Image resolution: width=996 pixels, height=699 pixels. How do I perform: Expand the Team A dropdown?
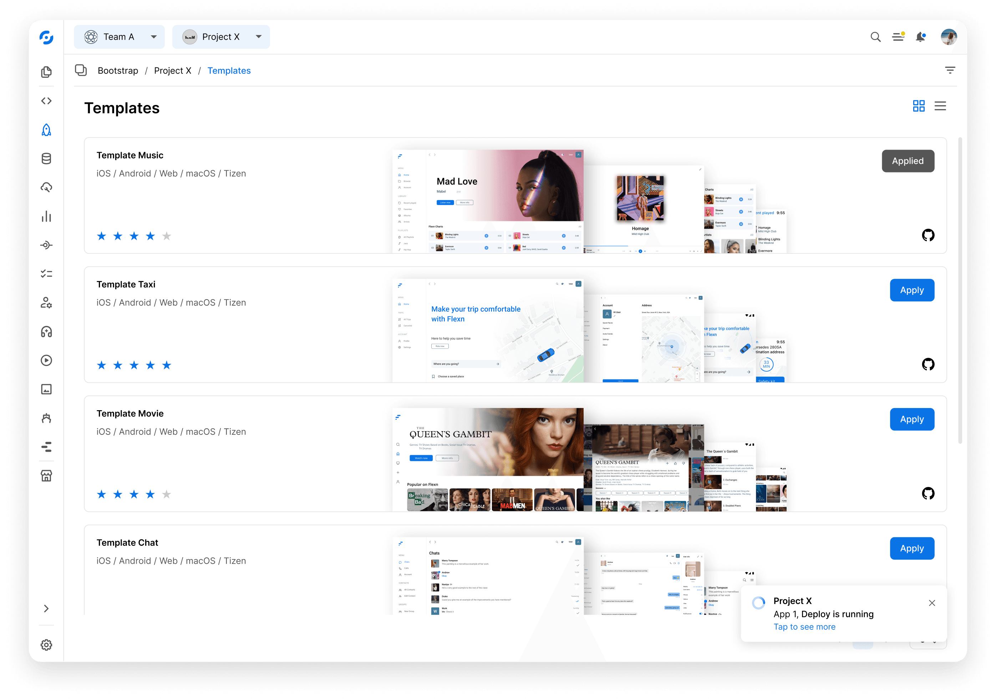pyautogui.click(x=119, y=37)
